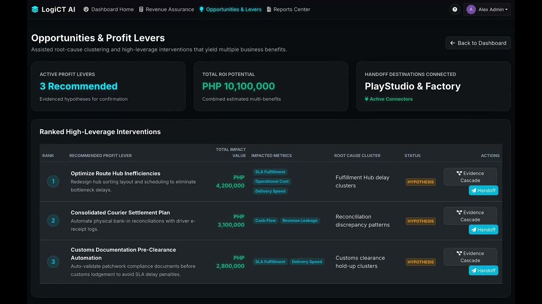Click Handoff for Optimize Route Hub Inefficiencies
The width and height of the screenshot is (542, 304).
483,190
